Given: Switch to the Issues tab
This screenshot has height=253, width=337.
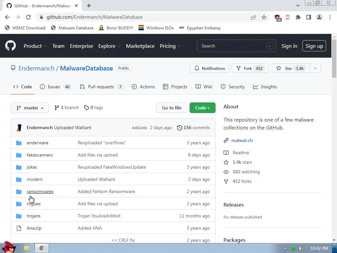Looking at the screenshot, I should coord(55,87).
